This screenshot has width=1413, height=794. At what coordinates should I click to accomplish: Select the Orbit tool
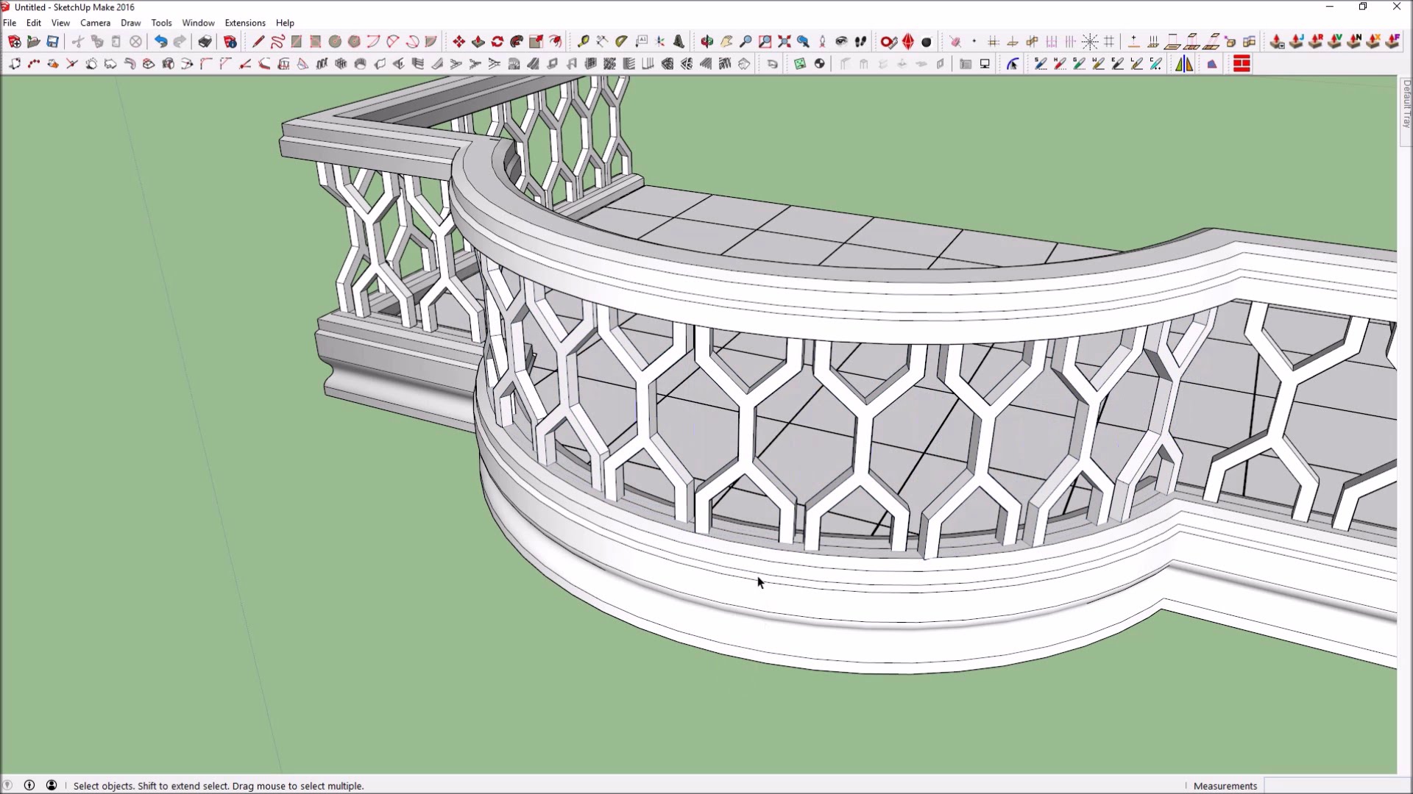pos(706,42)
